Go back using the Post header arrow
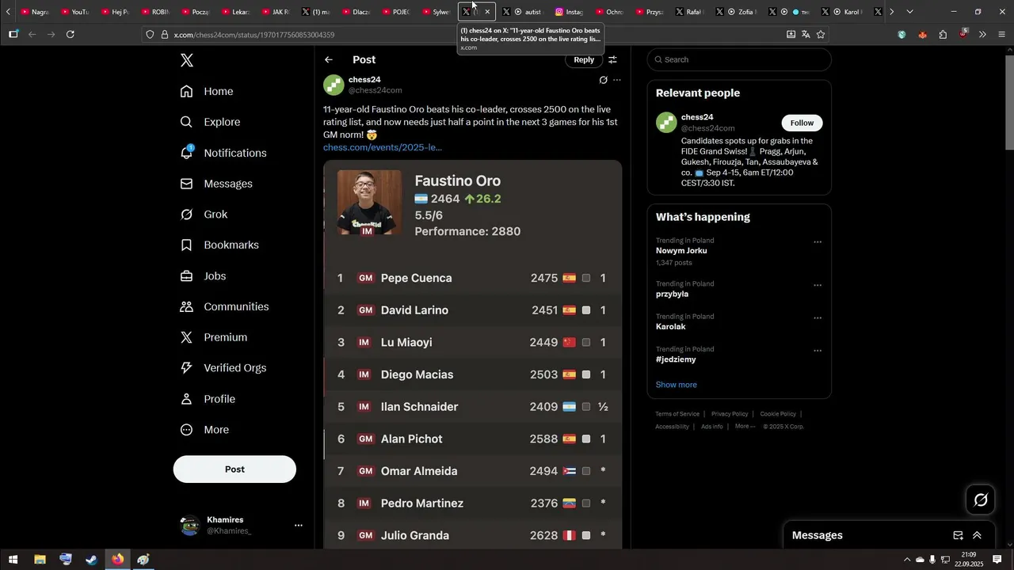1014x570 pixels. [329, 59]
